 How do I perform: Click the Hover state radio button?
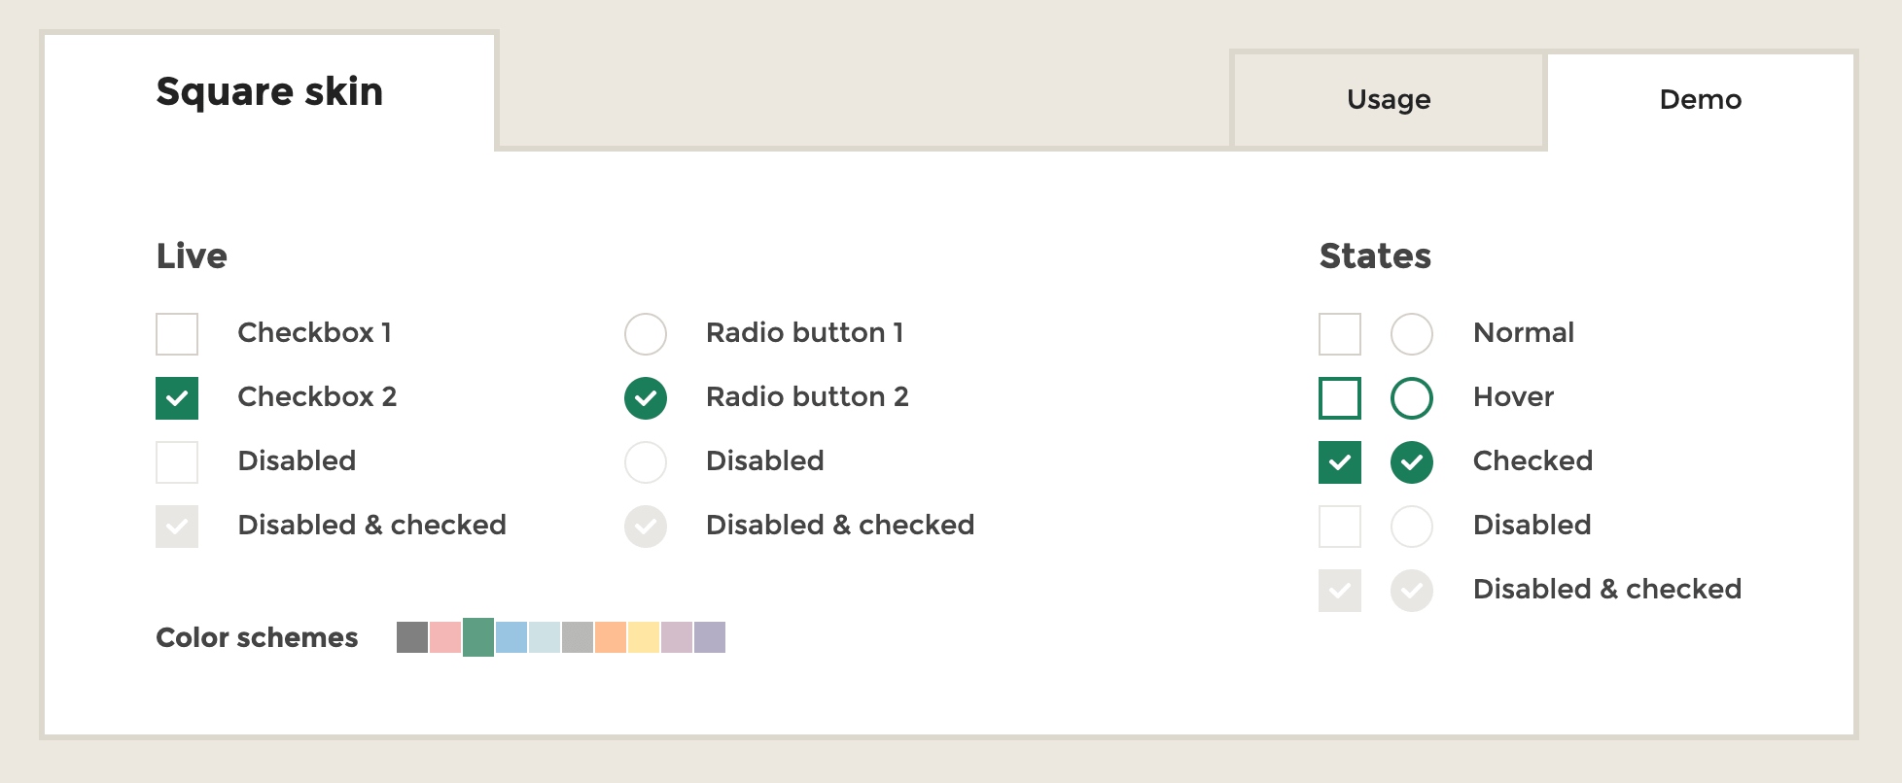coord(1412,398)
